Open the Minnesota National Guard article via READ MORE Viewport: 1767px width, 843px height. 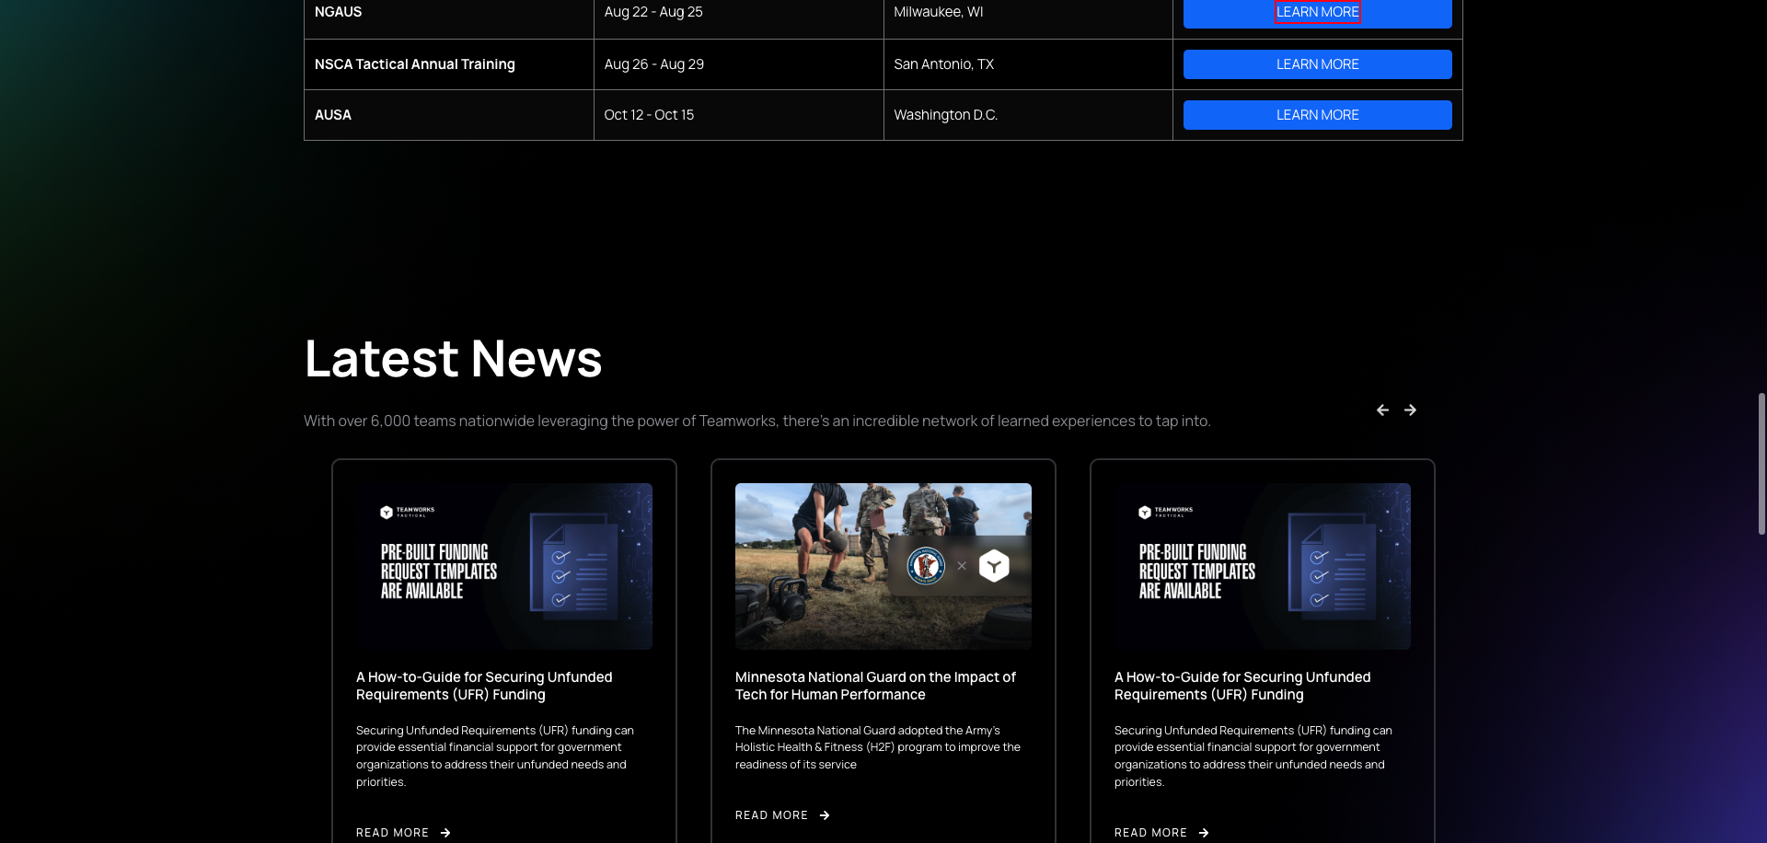point(771,814)
